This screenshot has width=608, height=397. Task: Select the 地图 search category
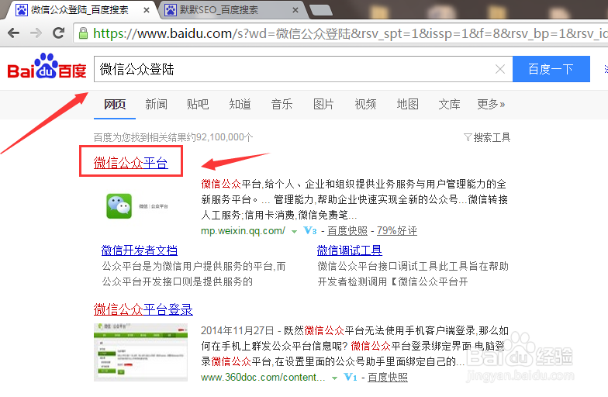pyautogui.click(x=408, y=104)
